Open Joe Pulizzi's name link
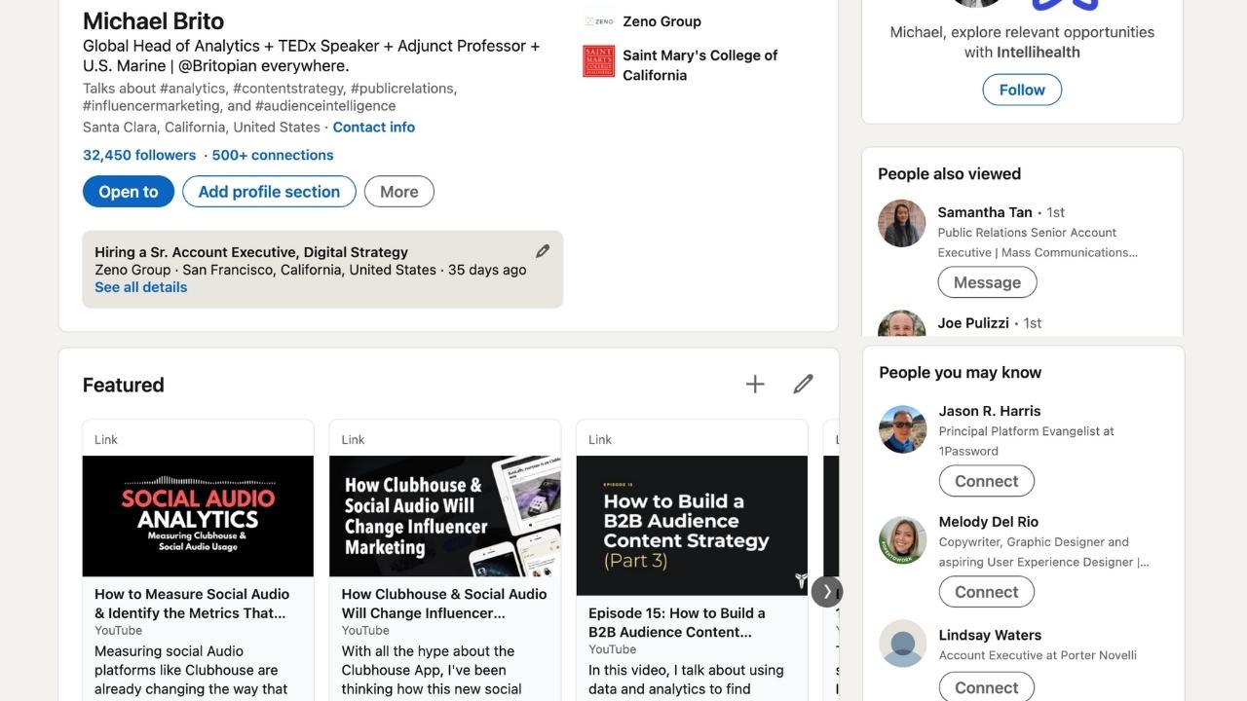The image size is (1247, 701). (973, 323)
